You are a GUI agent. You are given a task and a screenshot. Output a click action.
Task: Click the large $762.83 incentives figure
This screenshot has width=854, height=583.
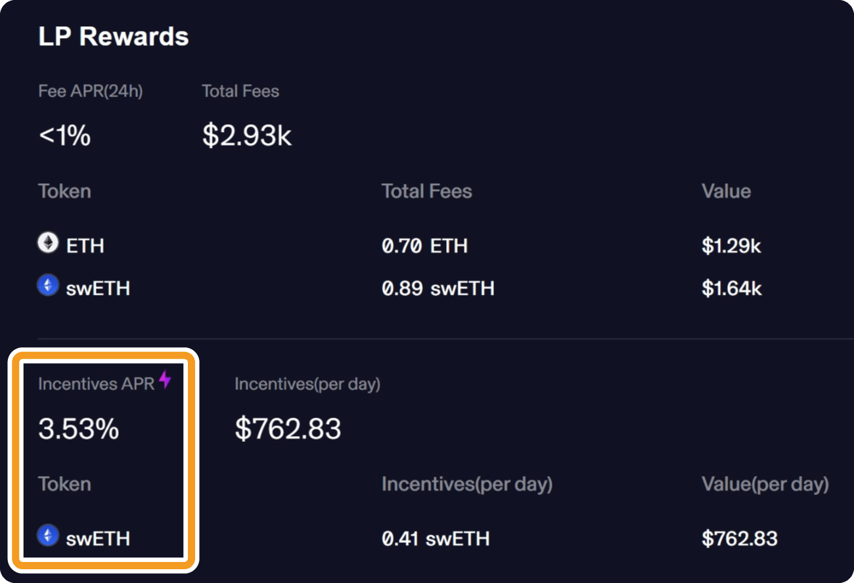(x=288, y=429)
